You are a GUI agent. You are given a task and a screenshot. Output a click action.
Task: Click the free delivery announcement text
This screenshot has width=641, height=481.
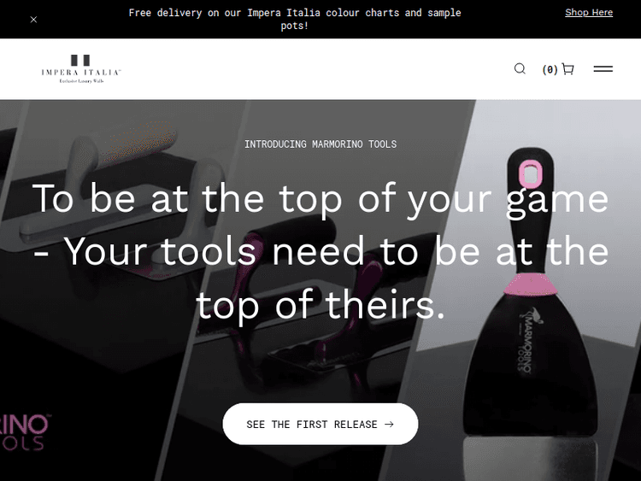pyautogui.click(x=294, y=19)
